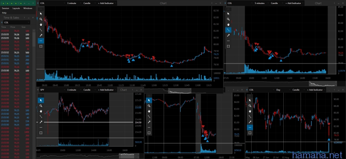Edit the COL symbol field in 1 minute chart

pos(52,3)
